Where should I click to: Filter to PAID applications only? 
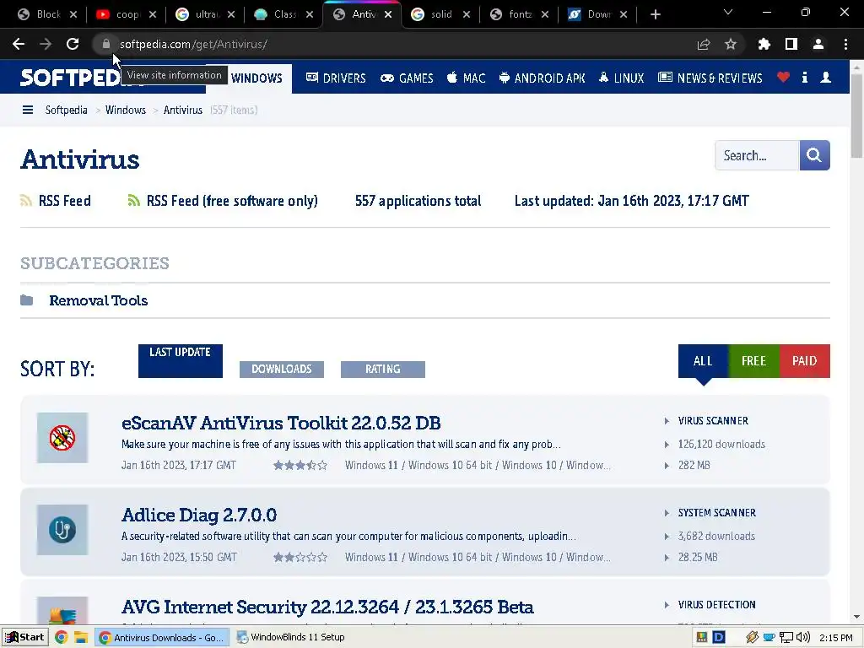(x=804, y=361)
